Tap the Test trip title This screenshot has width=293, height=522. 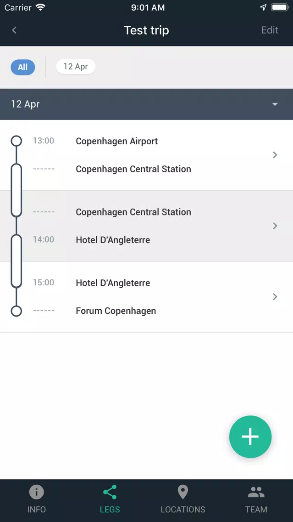click(147, 30)
